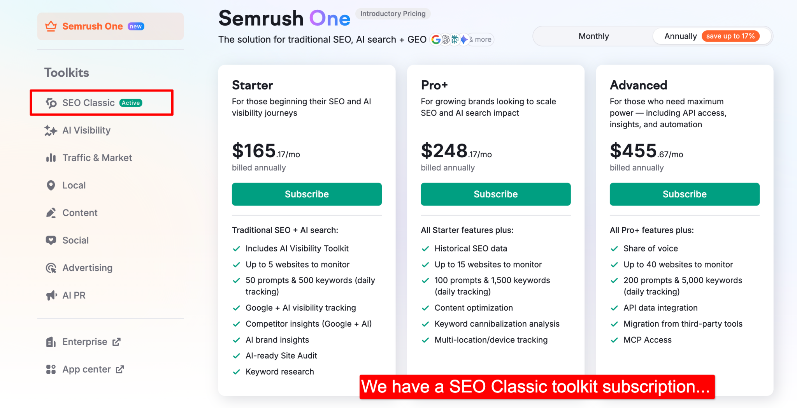Click the AI PR megaphone icon
The image size is (797, 408).
pos(51,295)
